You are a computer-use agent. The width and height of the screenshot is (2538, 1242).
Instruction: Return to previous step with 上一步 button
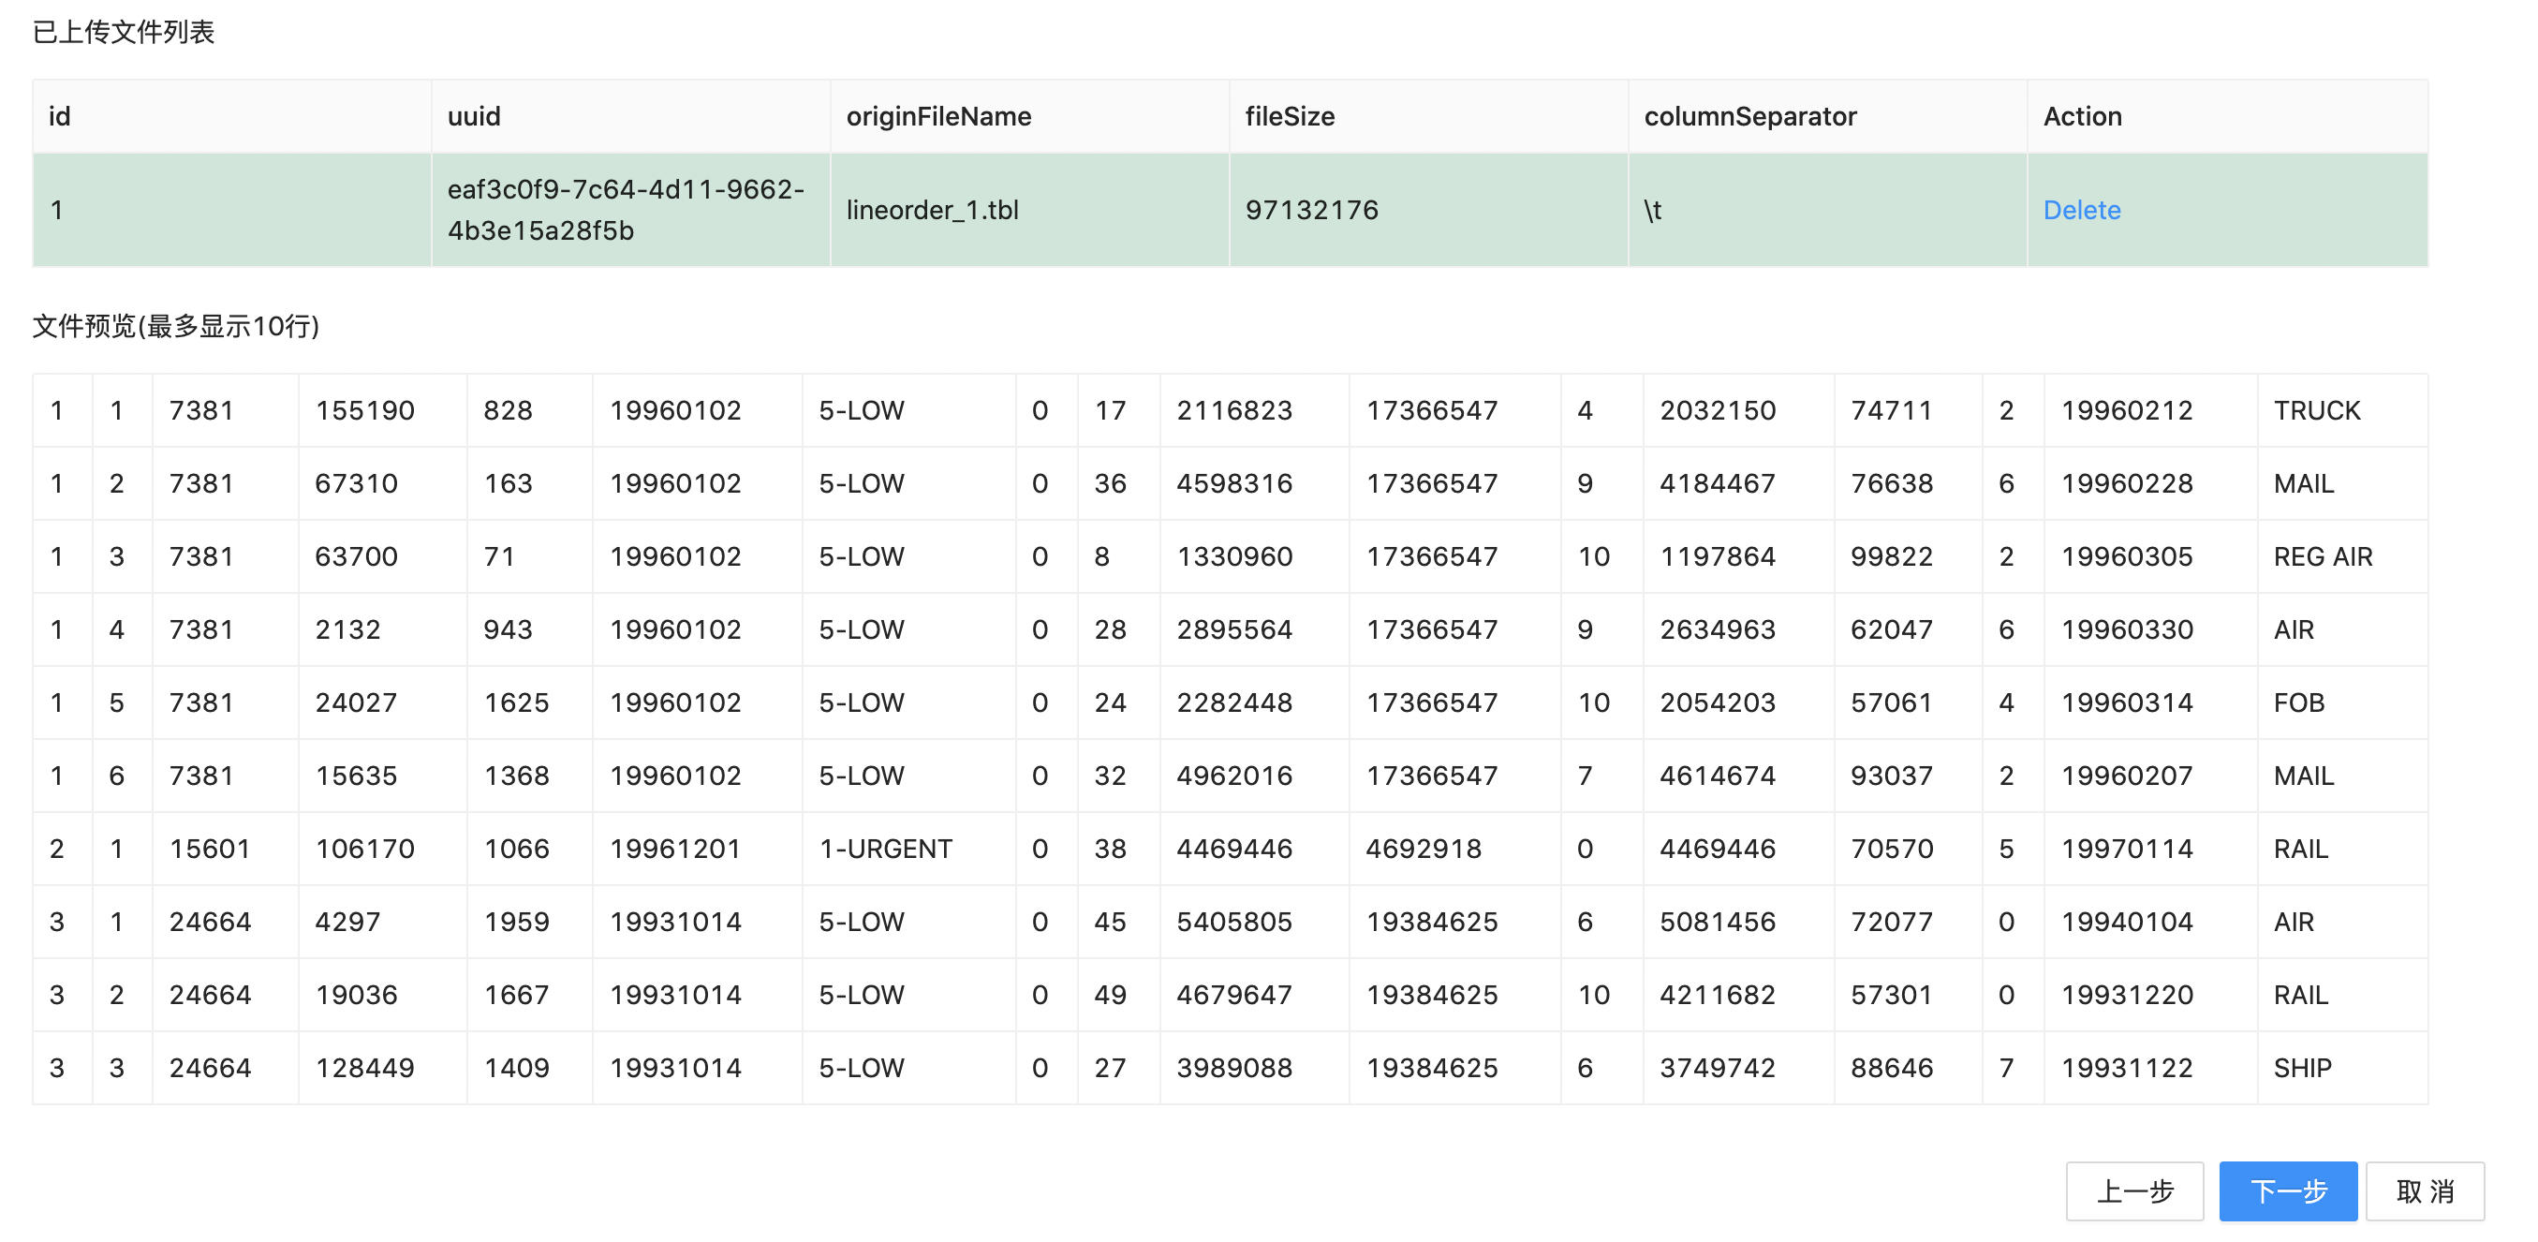(2134, 1190)
